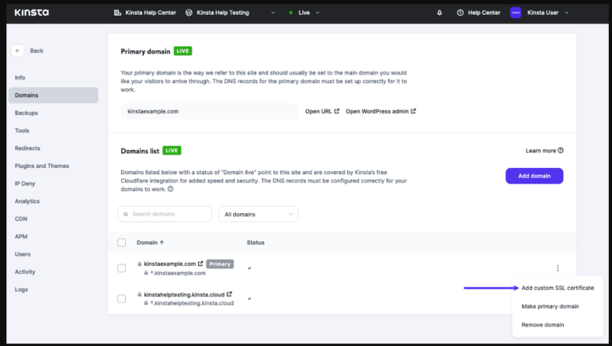Toggle the select-all domains checkbox

121,243
